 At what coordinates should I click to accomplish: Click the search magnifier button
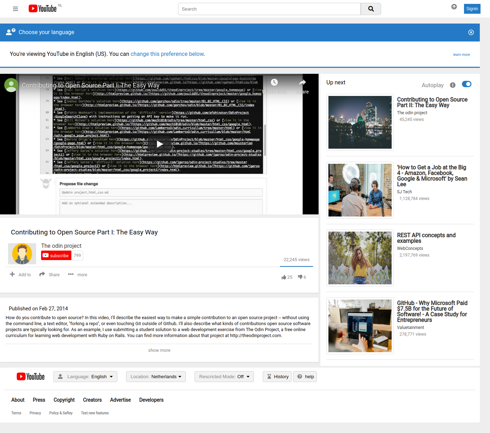pyautogui.click(x=371, y=9)
